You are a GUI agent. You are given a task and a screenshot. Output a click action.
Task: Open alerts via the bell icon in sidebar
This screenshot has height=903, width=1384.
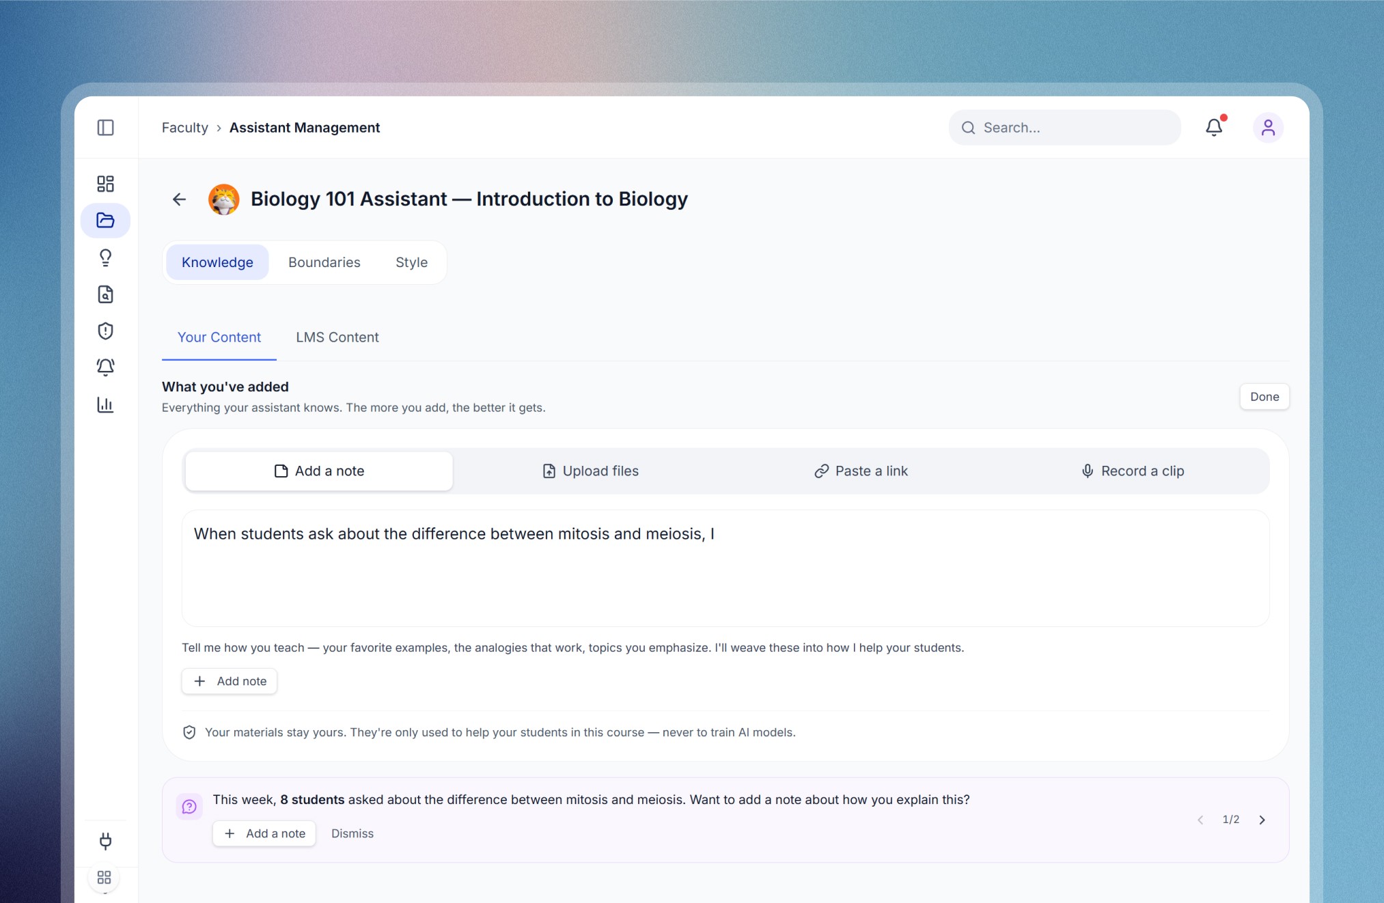[x=105, y=367]
